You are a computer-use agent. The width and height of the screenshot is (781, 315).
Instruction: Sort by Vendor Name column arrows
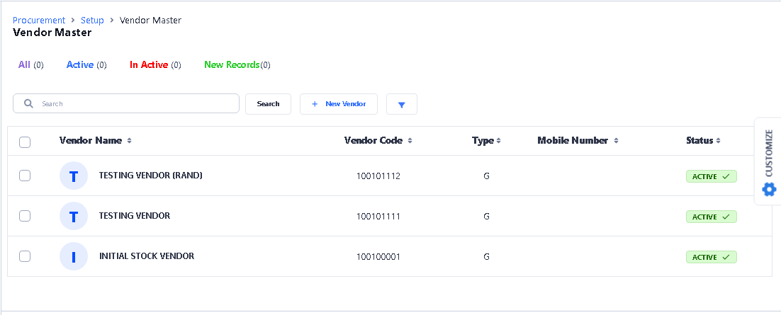point(129,141)
